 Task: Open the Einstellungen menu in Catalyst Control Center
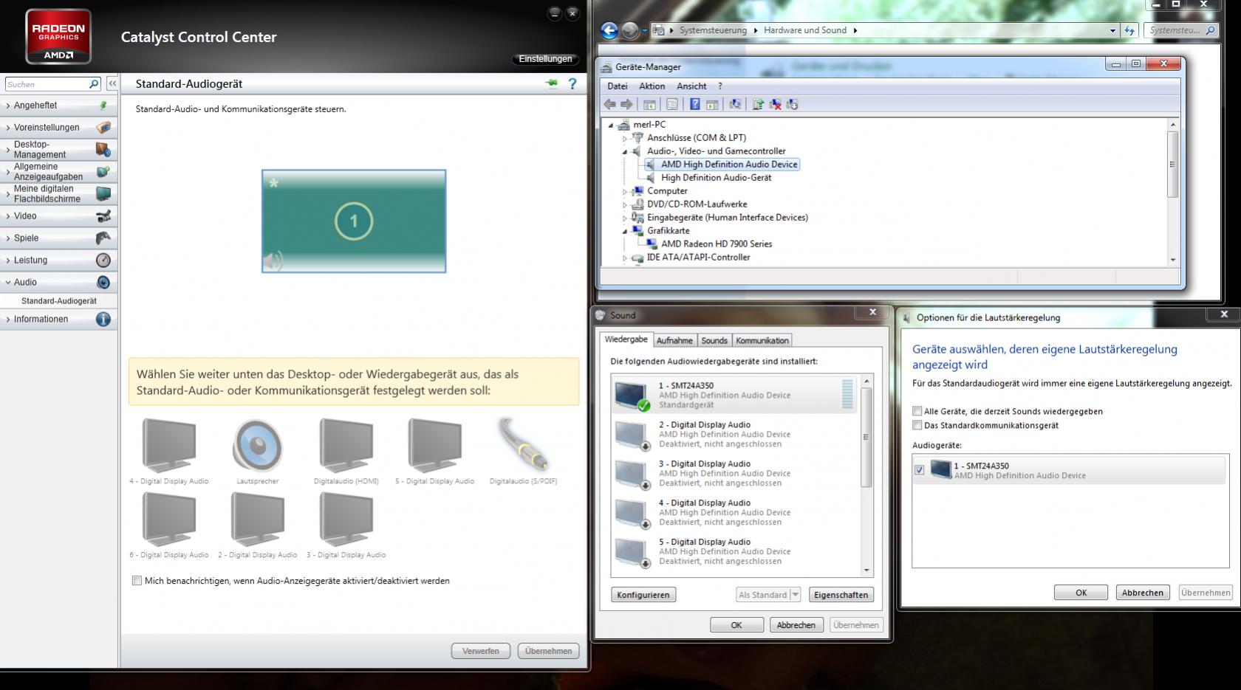coord(545,59)
